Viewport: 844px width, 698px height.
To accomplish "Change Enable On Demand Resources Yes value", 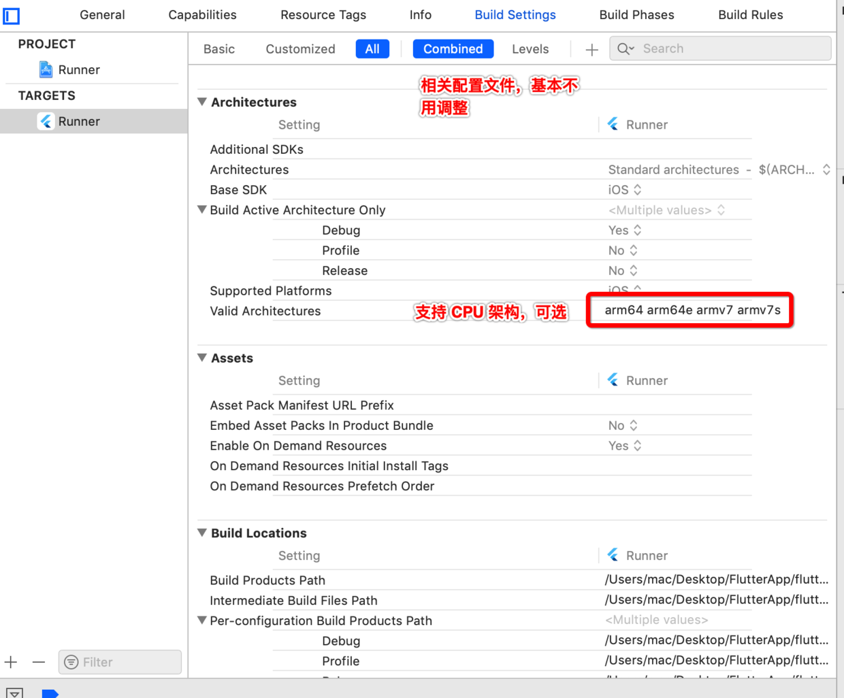I will [625, 446].
